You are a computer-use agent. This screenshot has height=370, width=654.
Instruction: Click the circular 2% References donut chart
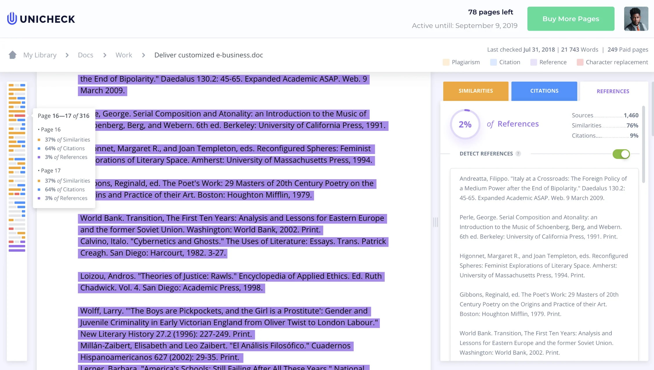point(465,123)
